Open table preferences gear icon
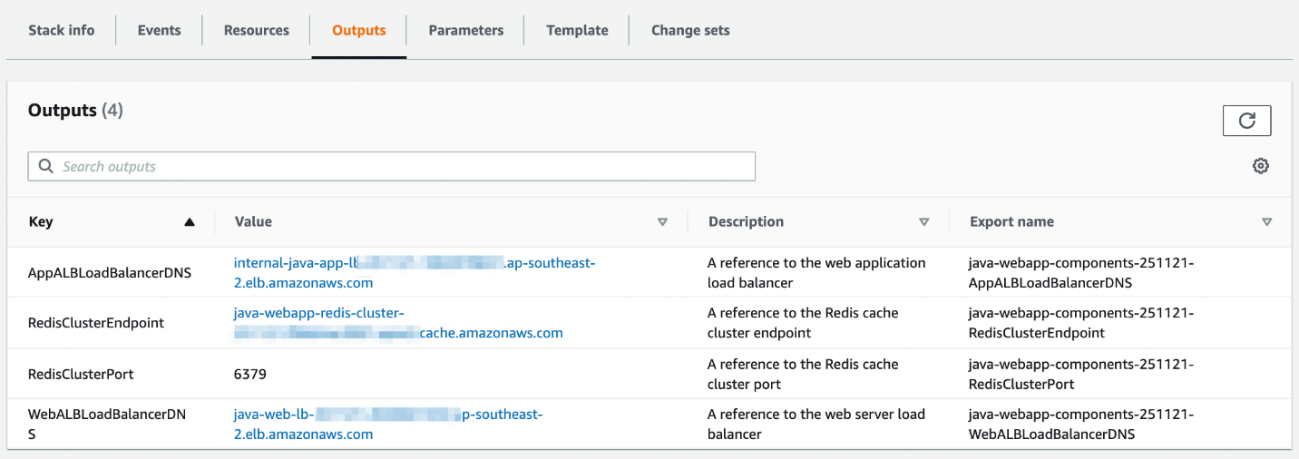 pyautogui.click(x=1260, y=166)
